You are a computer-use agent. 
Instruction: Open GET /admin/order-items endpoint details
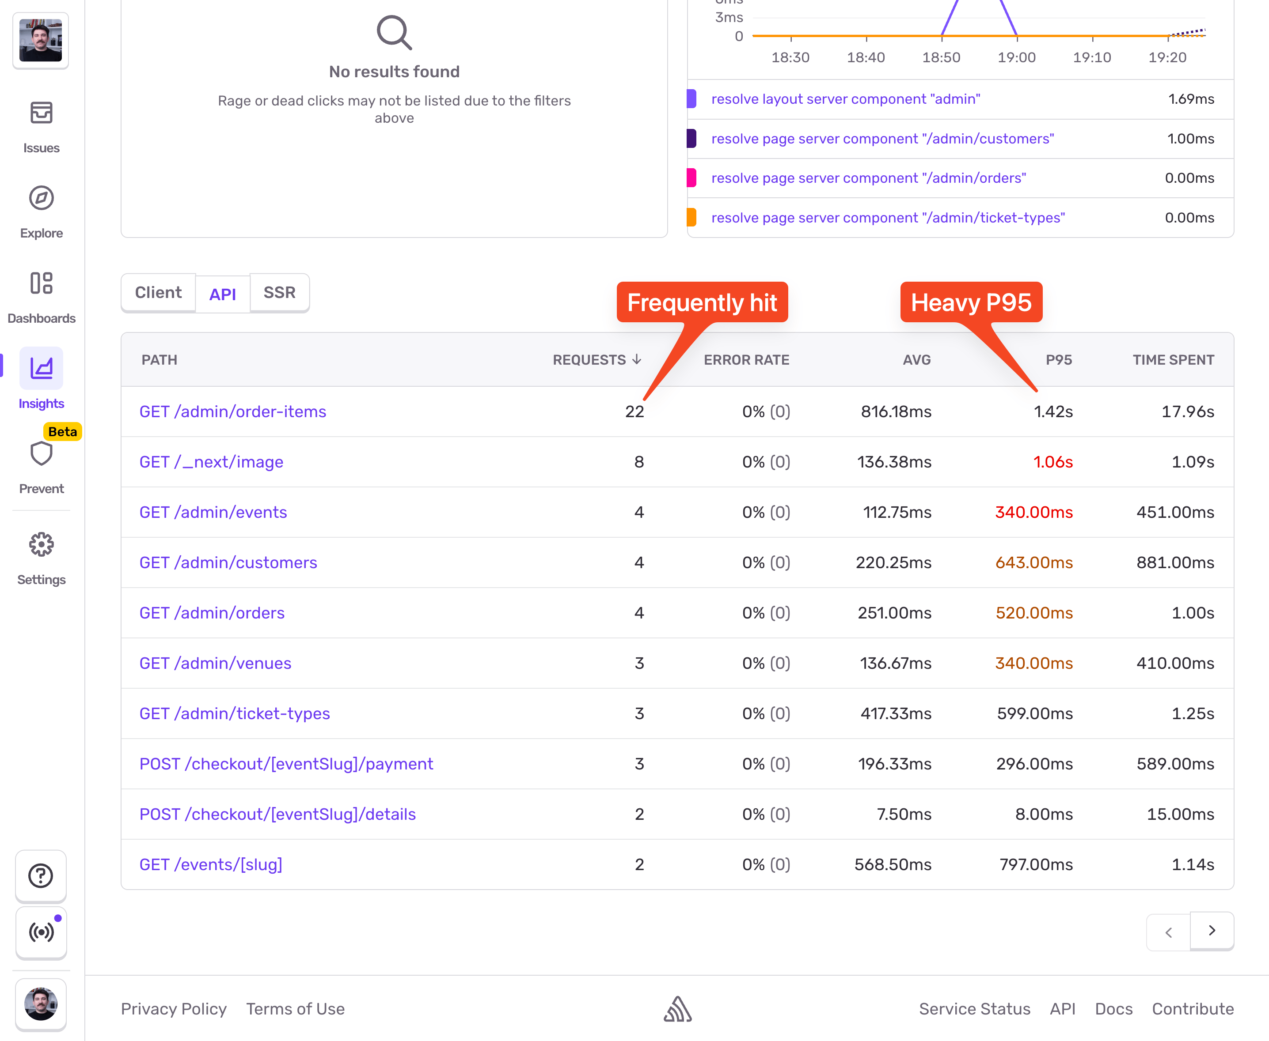point(233,412)
